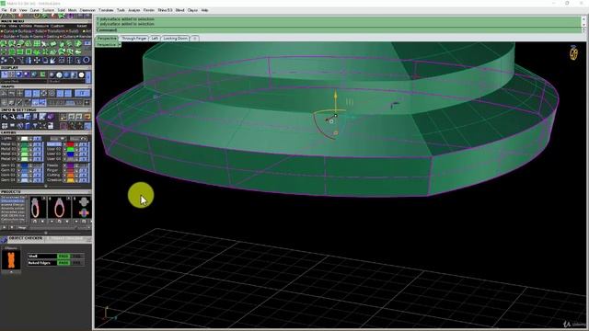The width and height of the screenshot is (589, 331).
Task: Click the point cluster tool icon
Action: click(x=4, y=61)
